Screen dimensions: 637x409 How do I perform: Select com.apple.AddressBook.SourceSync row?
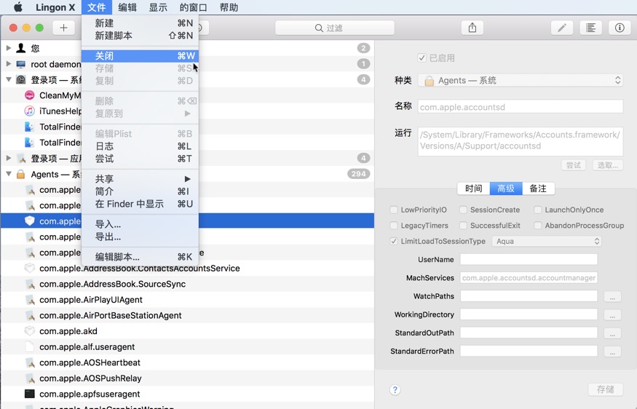coord(187,284)
